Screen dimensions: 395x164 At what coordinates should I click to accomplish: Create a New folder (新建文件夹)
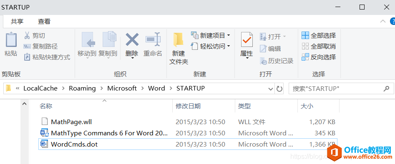click(x=179, y=48)
